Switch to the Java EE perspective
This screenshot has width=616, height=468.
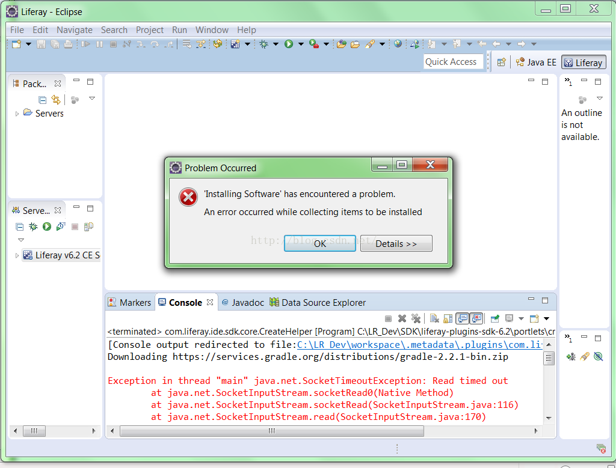(536, 62)
